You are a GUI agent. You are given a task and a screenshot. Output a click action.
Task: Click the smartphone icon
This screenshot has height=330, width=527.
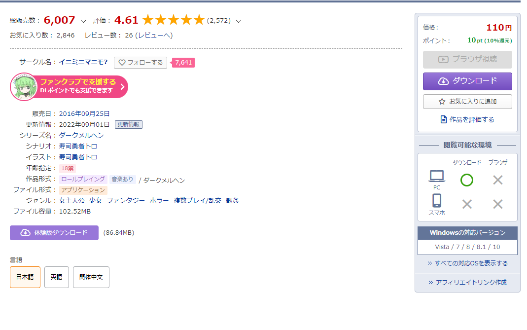coord(437,201)
